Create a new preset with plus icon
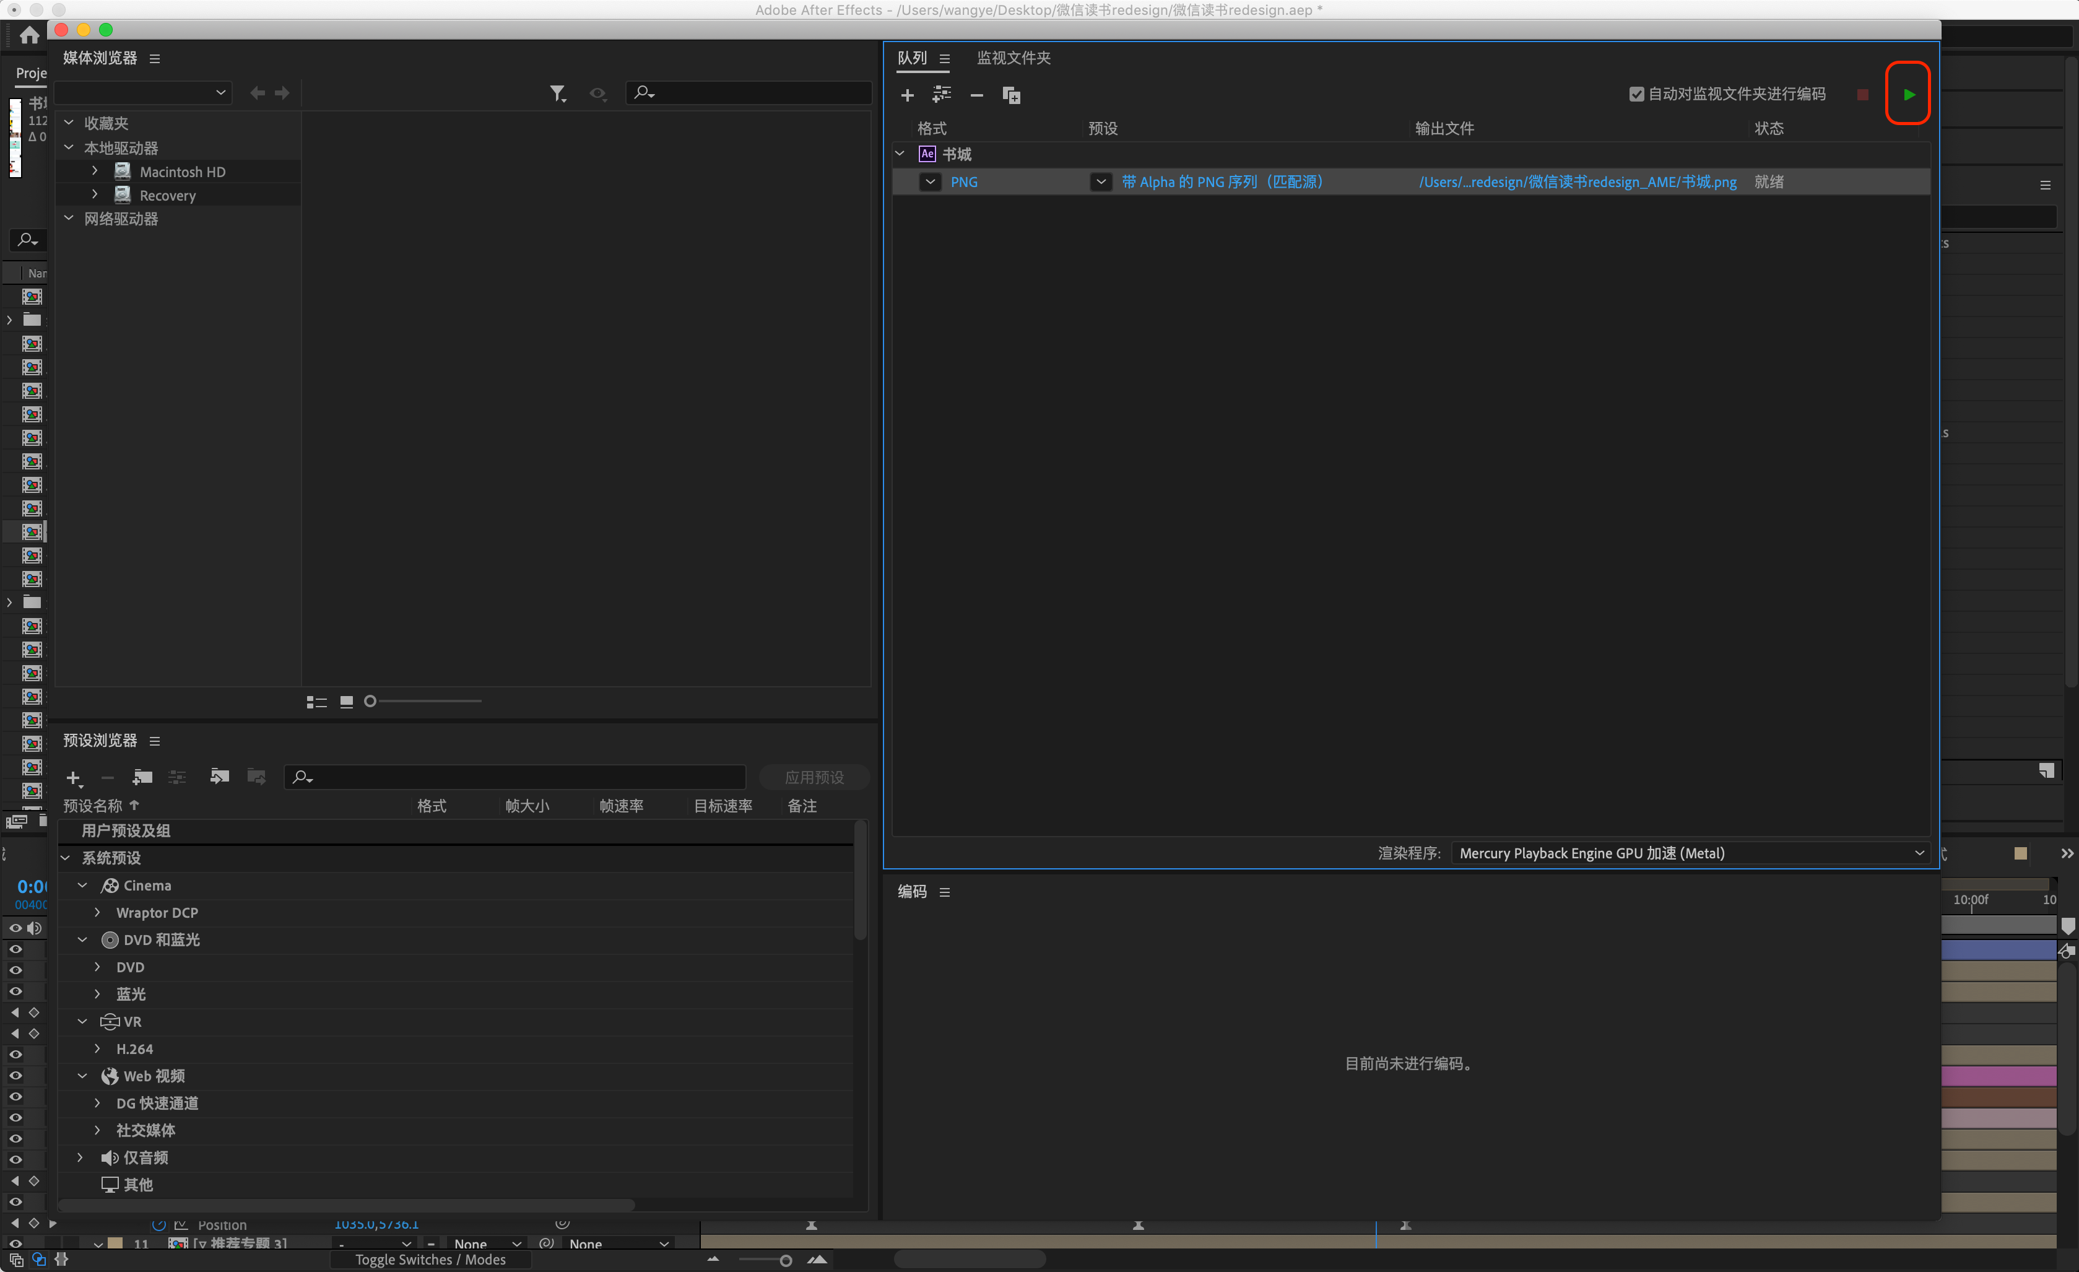This screenshot has width=2079, height=1272. pyautogui.click(x=74, y=777)
